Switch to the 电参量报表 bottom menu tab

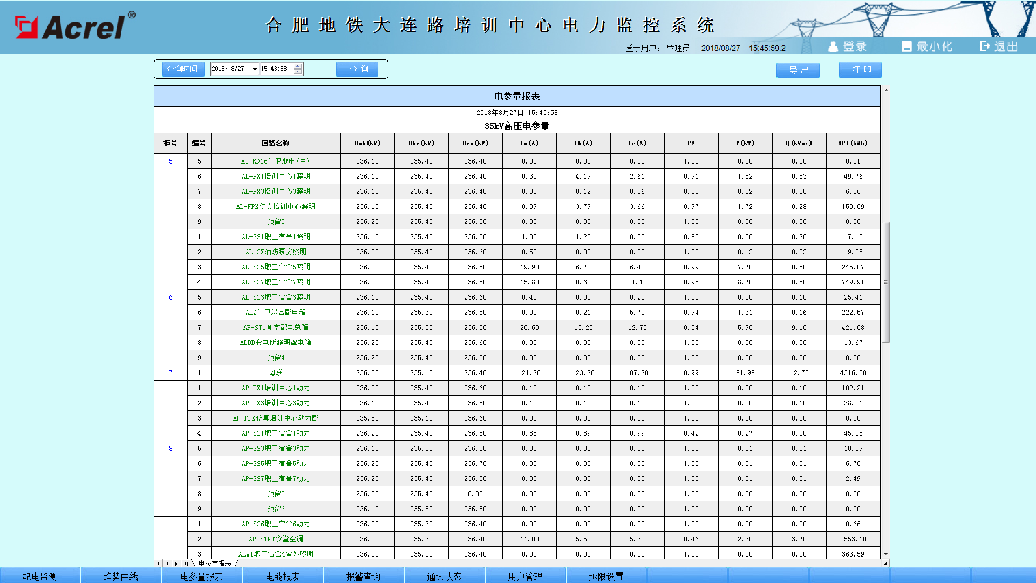tap(202, 576)
